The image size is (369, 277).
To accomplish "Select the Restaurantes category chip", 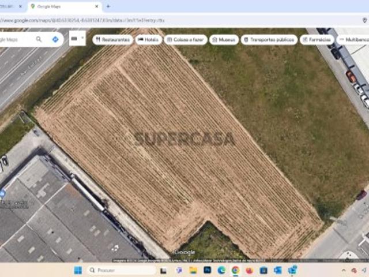I will click(112, 40).
